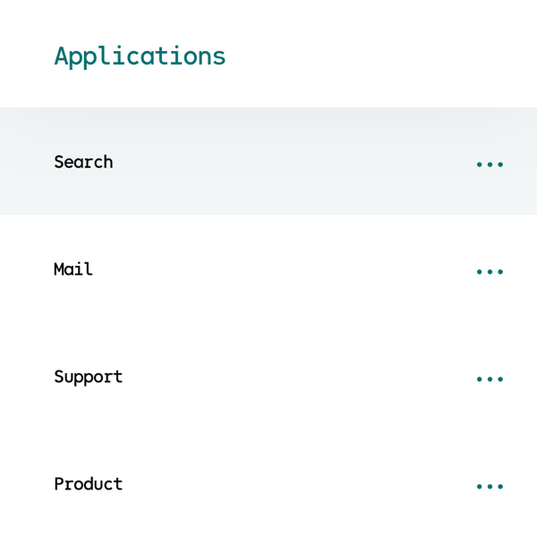Expand the Support row's overflow actions
537x537 pixels.
click(x=490, y=379)
